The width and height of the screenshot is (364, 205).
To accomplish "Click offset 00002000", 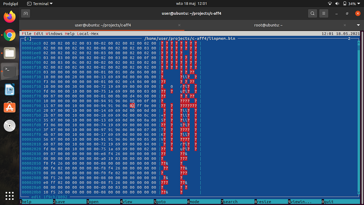I will point(31,139).
